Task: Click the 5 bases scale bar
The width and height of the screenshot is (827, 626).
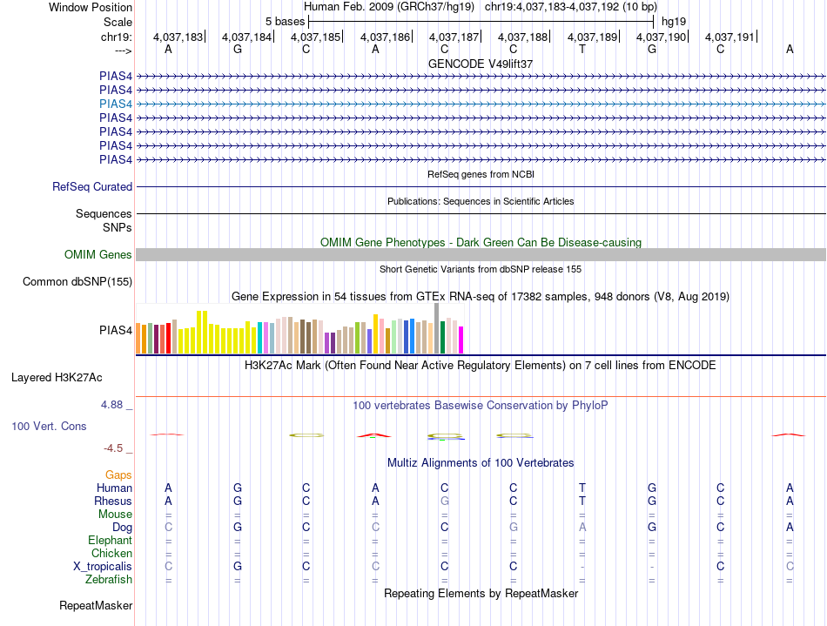Action: 481,22
